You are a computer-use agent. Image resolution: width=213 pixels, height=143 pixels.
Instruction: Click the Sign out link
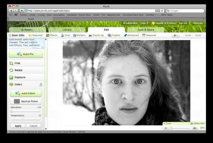click(x=183, y=23)
